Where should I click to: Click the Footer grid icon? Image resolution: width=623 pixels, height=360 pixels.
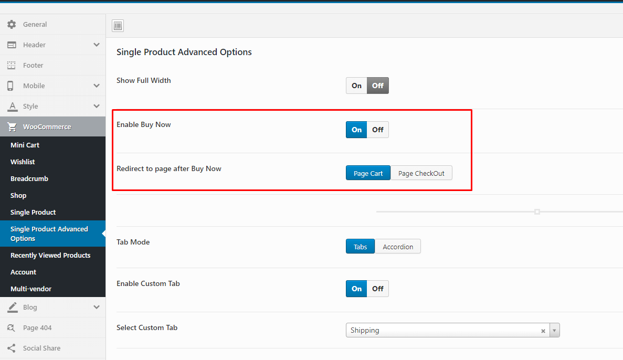[x=12, y=65]
